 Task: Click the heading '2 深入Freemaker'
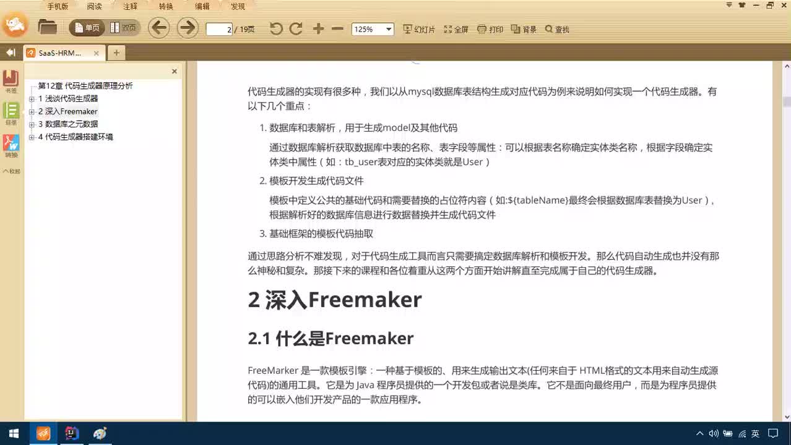335,300
